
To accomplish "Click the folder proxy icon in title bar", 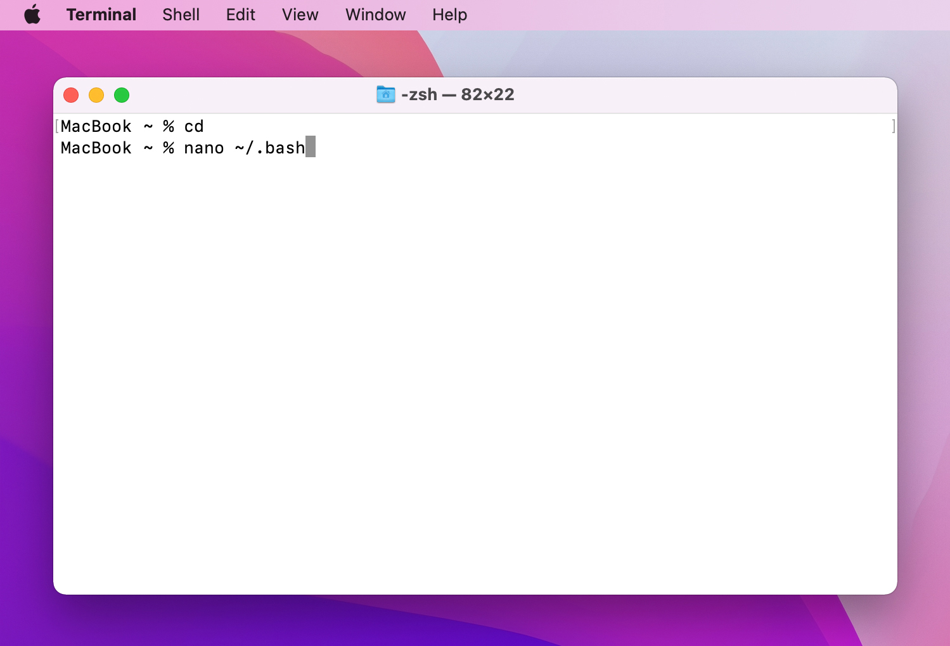I will click(x=385, y=94).
